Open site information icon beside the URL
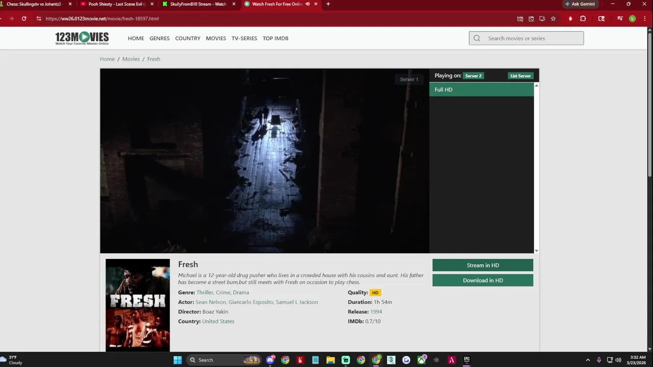 click(x=38, y=18)
